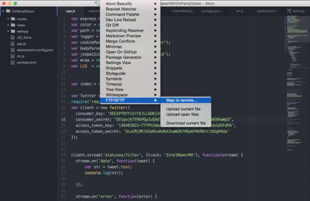Open Command Palette submenu
This screenshot has width=310, height=201.
click(130, 14)
